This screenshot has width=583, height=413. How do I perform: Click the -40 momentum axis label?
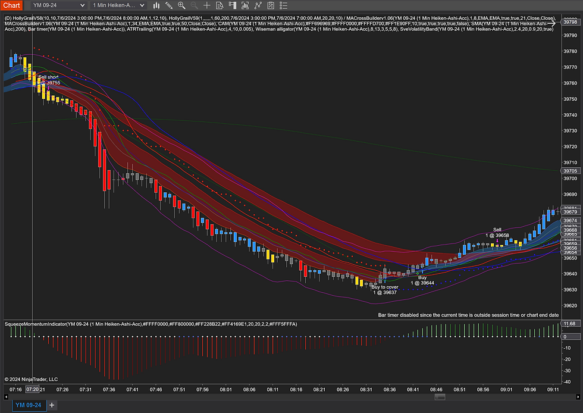tap(567, 381)
